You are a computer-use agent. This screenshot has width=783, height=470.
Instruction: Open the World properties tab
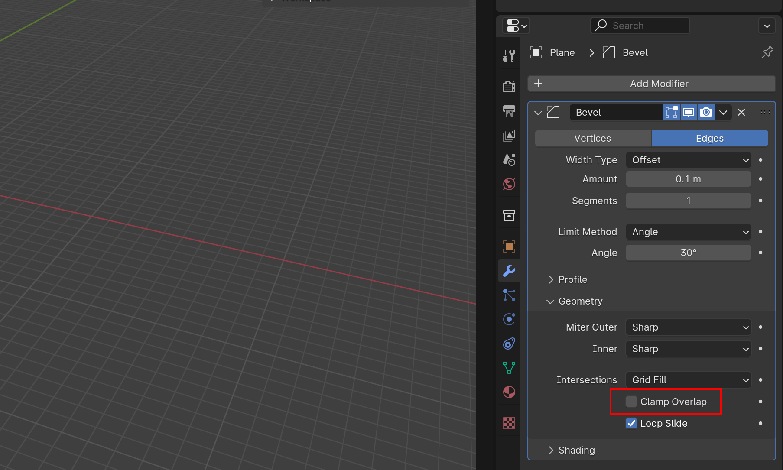coord(509,184)
